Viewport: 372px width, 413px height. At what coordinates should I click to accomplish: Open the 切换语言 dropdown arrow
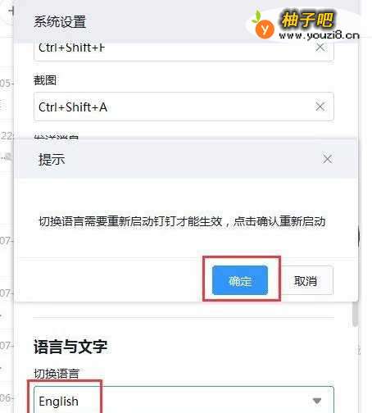(317, 401)
